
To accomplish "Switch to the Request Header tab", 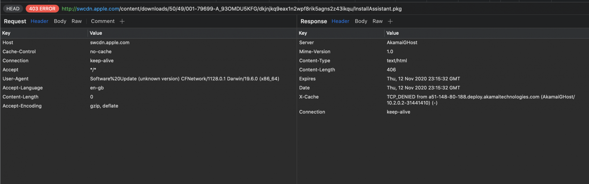I will coord(39,21).
